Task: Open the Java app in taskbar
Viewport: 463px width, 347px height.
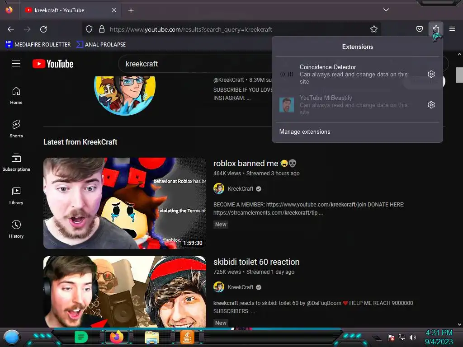Action: coord(187,337)
